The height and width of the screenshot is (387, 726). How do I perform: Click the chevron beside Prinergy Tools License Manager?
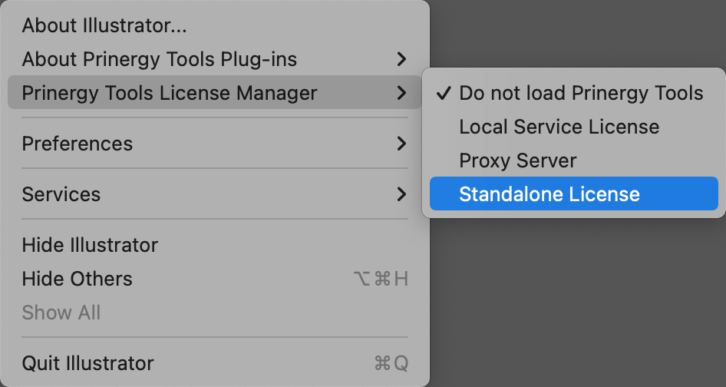pos(401,93)
